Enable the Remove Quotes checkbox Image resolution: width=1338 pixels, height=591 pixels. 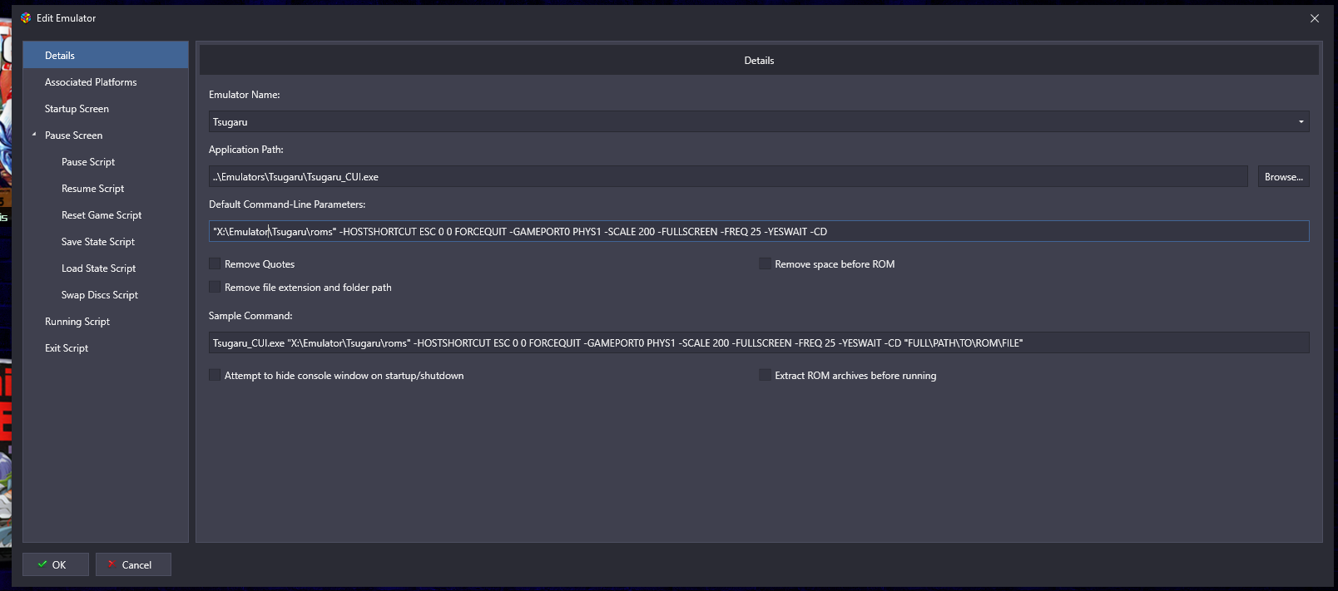[215, 263]
